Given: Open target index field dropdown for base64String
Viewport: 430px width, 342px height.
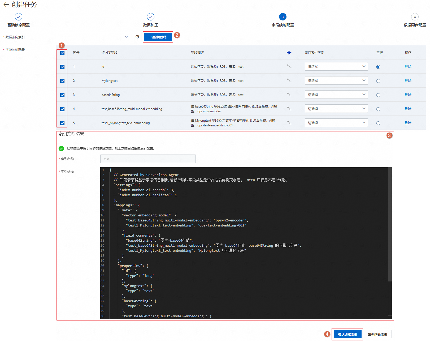Looking at the screenshot, I should click(336, 95).
